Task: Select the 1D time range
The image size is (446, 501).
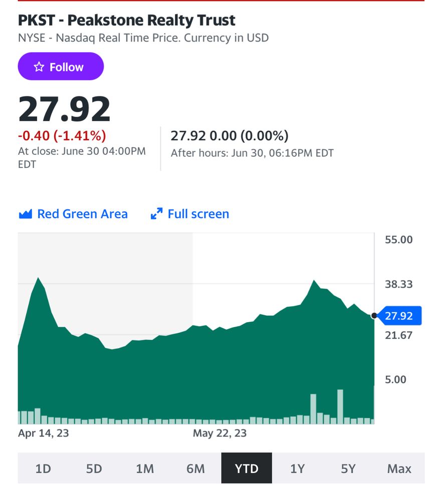Action: click(43, 468)
